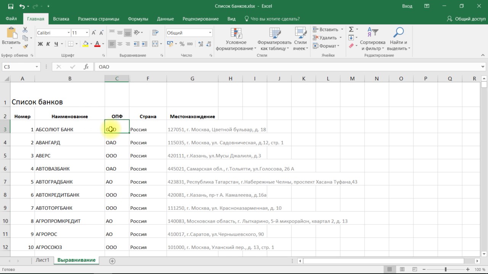Expand the Name Box dropdown arrow

(x=37, y=67)
